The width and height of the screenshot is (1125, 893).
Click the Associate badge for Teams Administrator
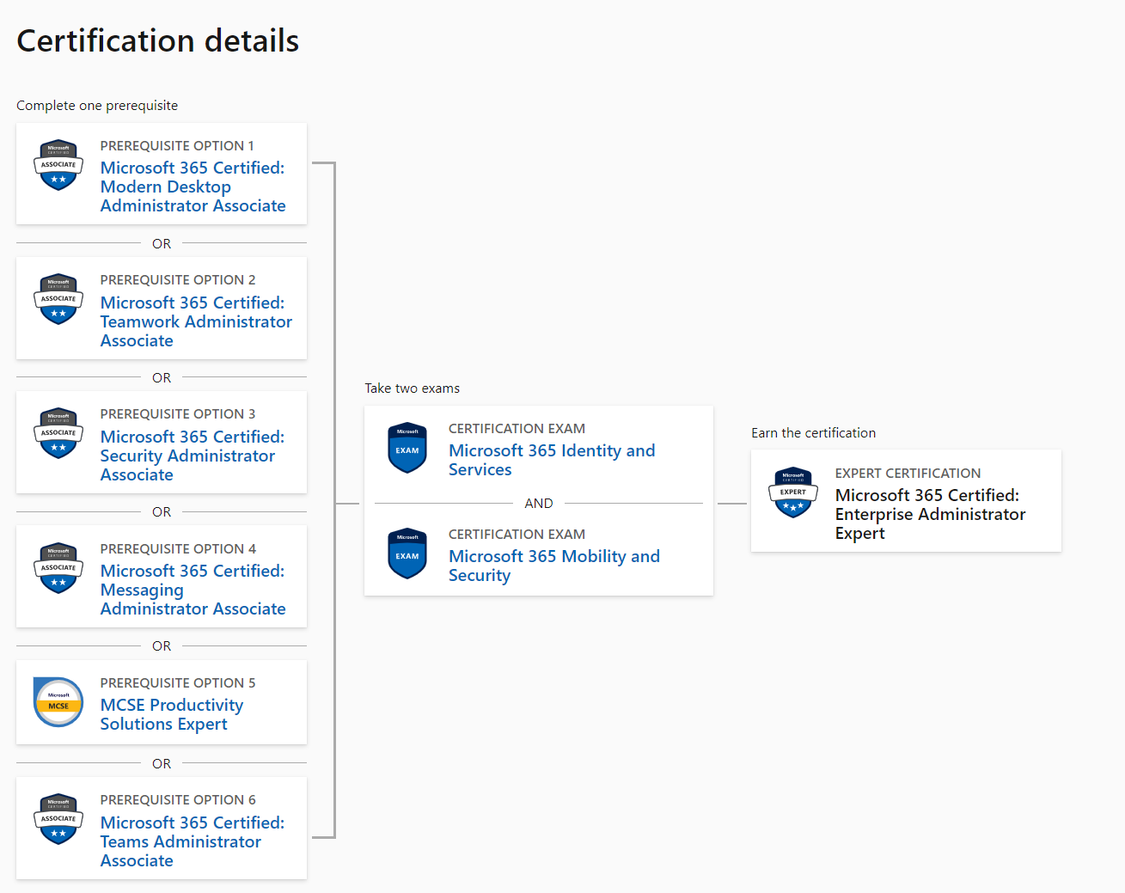point(58,819)
